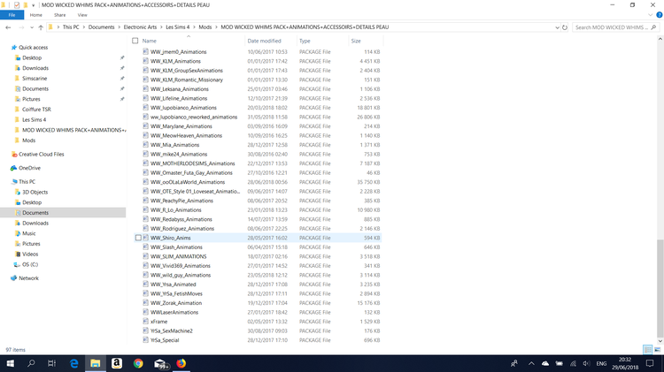
Task: Select the file WW_MeowHeaven_Animations
Action: [186, 136]
